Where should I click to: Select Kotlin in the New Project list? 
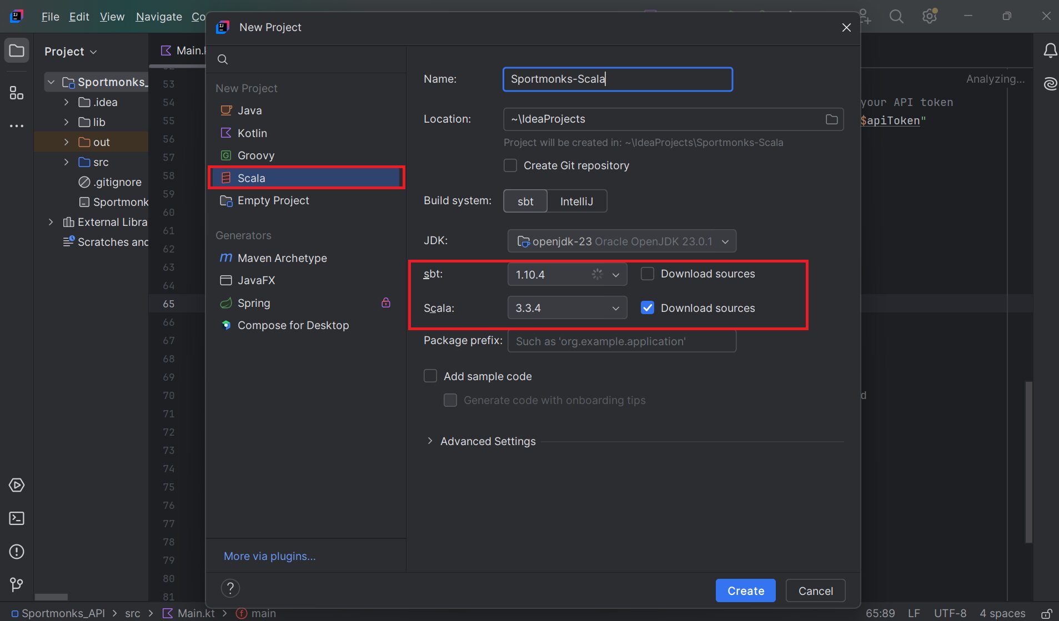(x=252, y=133)
